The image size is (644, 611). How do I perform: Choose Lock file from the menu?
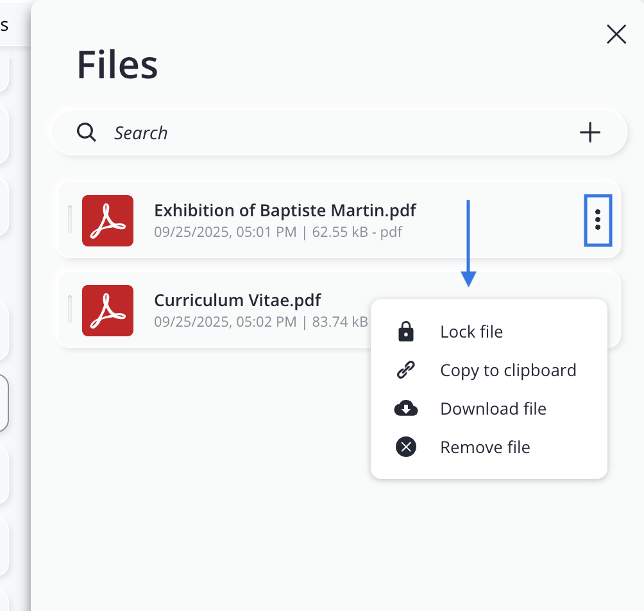pyautogui.click(x=471, y=332)
